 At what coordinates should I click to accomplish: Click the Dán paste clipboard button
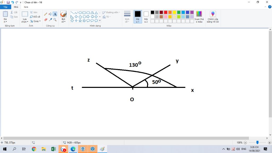click(5, 14)
